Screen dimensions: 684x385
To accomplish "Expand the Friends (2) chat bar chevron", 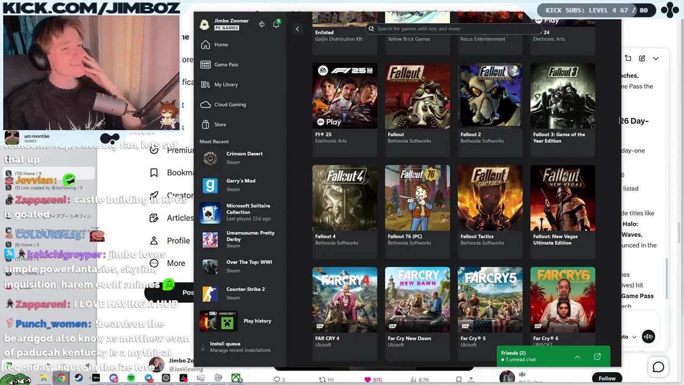I will point(578,357).
